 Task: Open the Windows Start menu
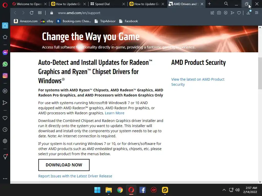point(97,190)
